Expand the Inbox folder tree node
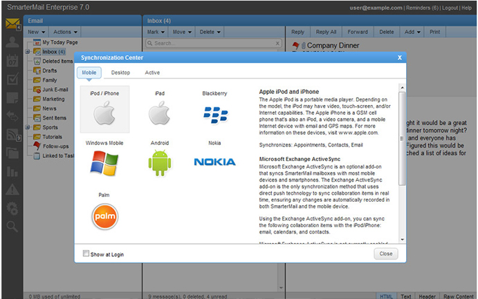This screenshot has height=299, width=478. tap(28, 52)
